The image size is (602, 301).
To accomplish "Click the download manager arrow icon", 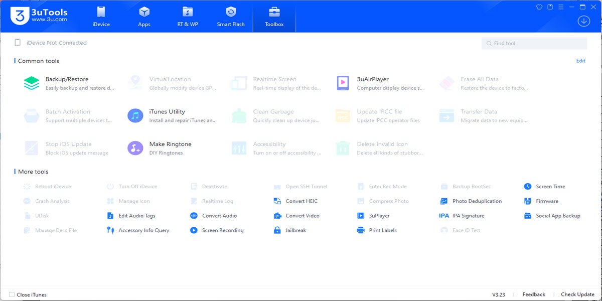I will pyautogui.click(x=583, y=21).
